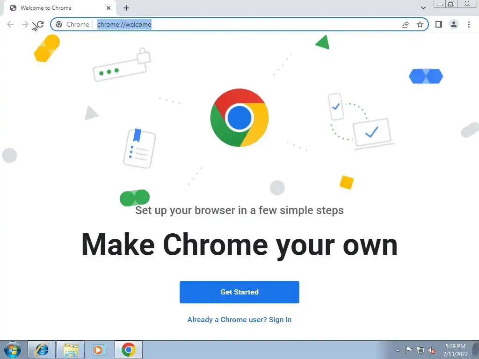Restore down the Chrome window
479x359 pixels.
451,4
